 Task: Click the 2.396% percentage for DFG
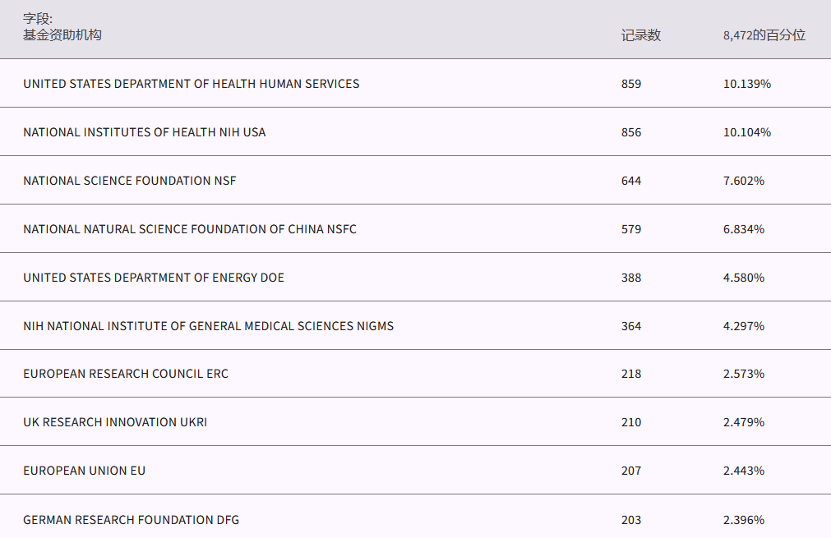click(743, 520)
